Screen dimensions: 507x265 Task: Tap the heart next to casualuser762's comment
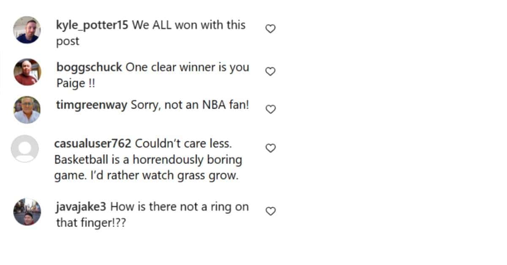pos(270,148)
